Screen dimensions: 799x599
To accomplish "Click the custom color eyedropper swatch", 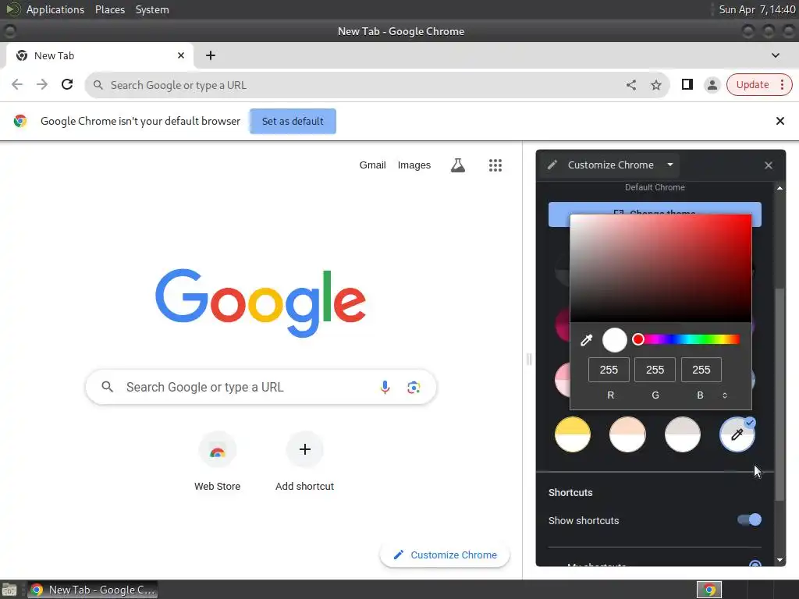I will [x=737, y=434].
